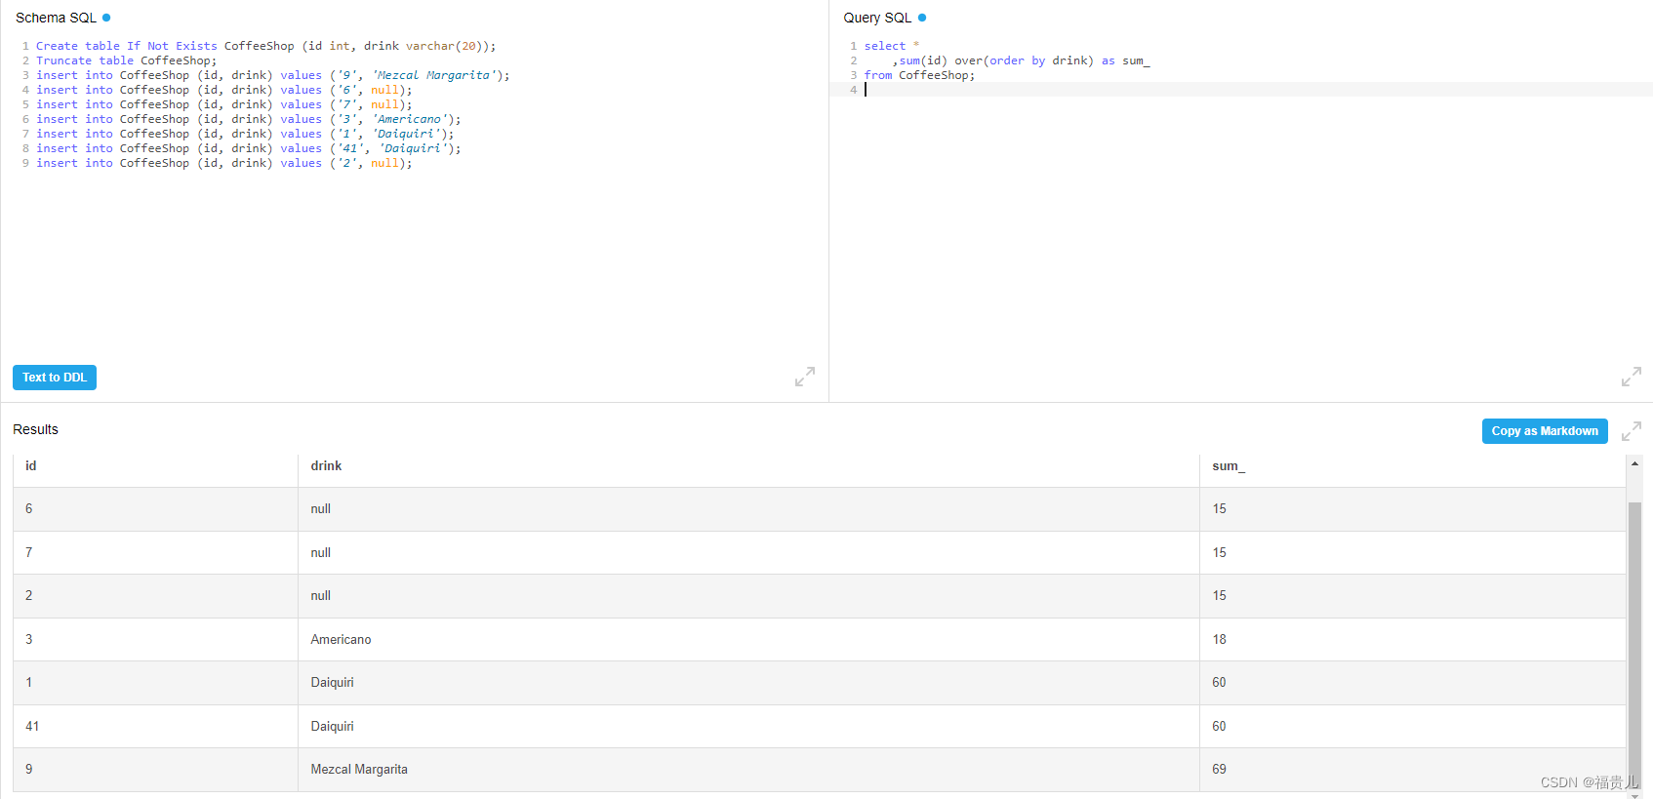Click the sum_ cell showing 69
Viewport: 1653px width, 799px height.
[x=1413, y=770]
